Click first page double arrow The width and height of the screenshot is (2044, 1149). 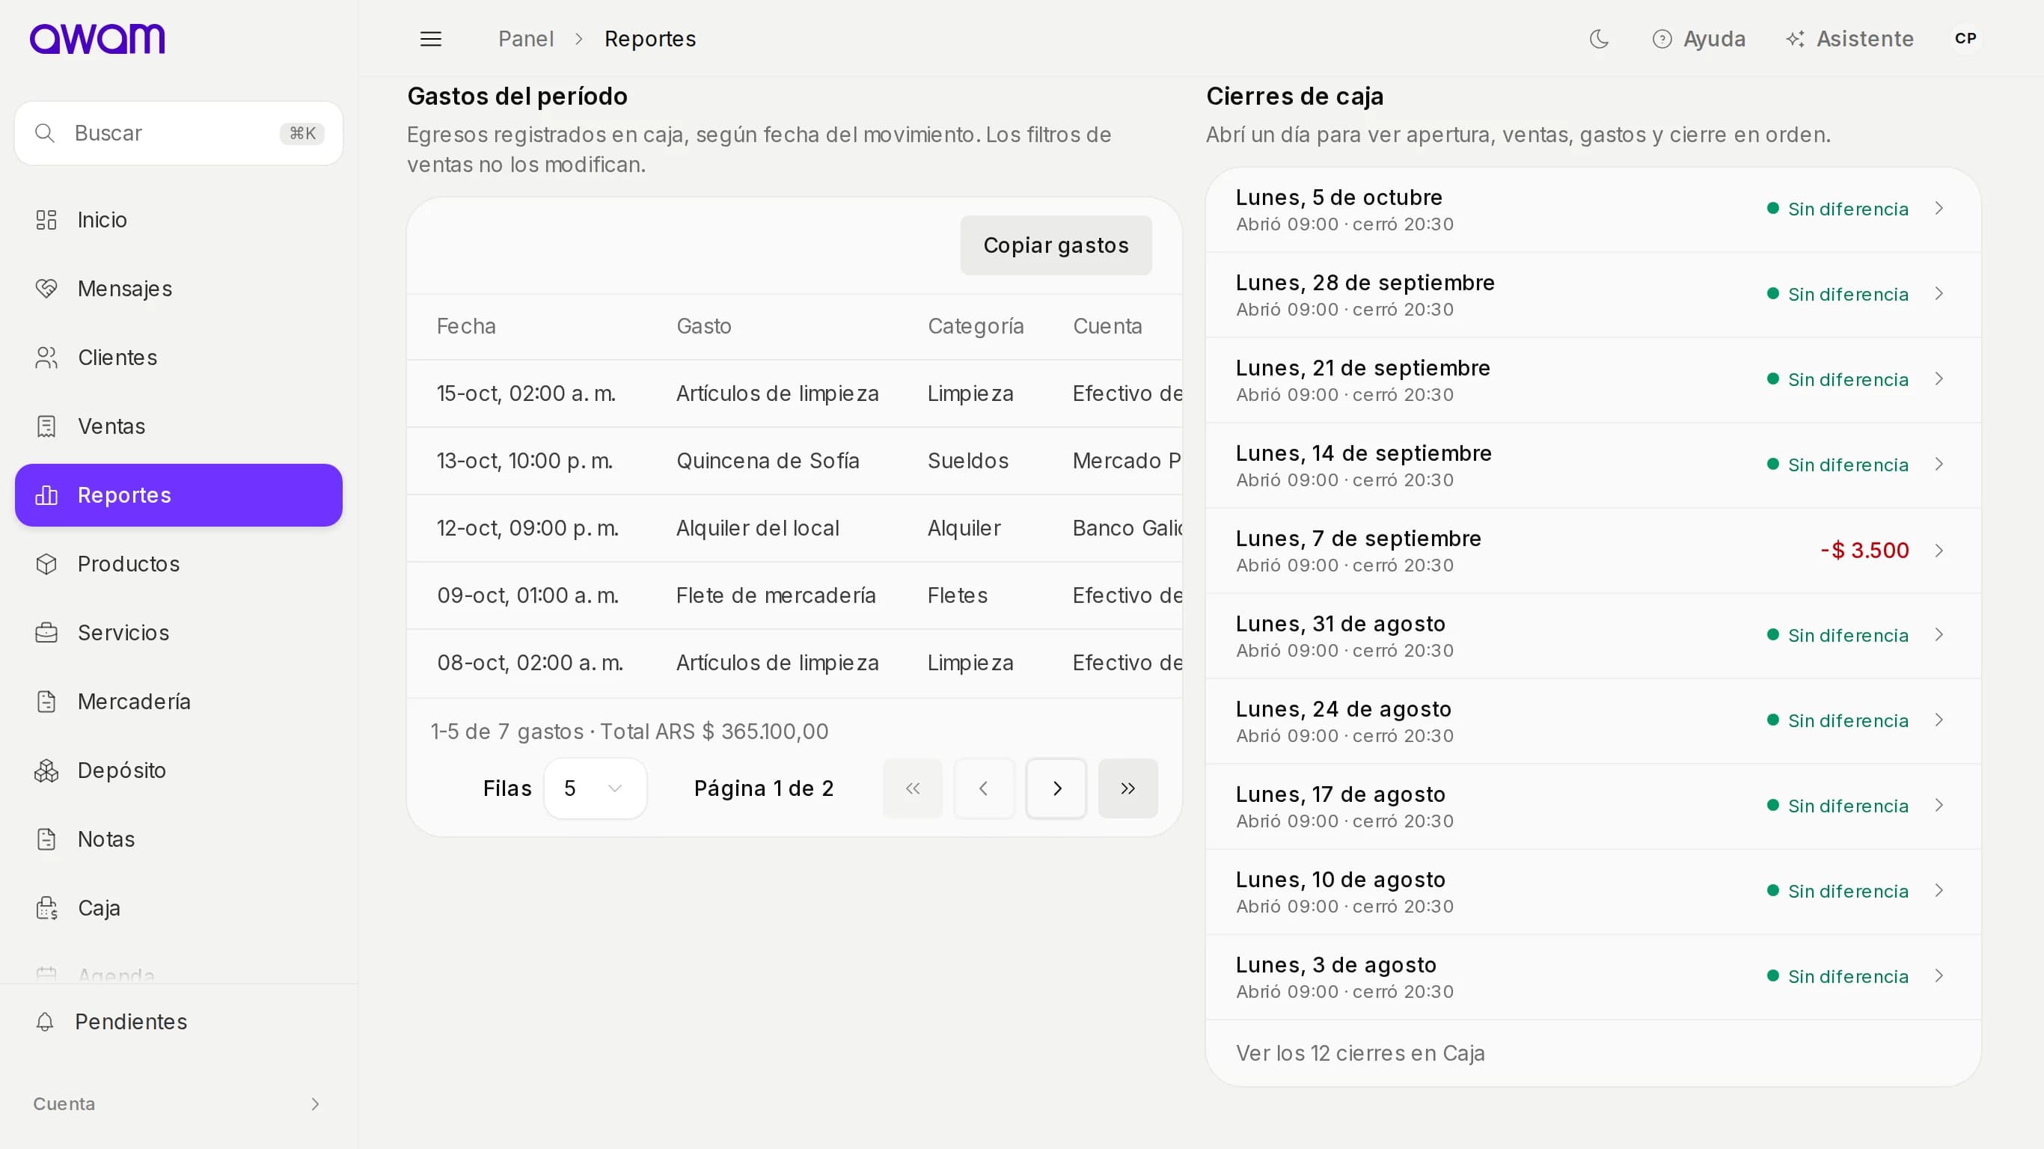[913, 788]
